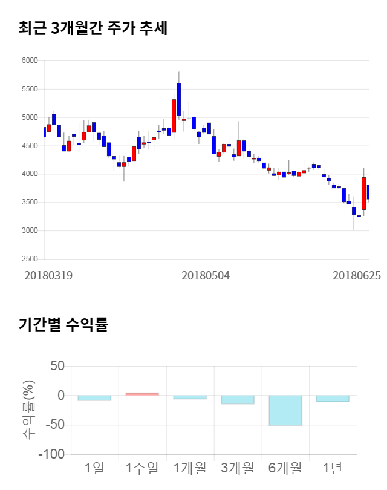The height and width of the screenshot is (490, 387).
Task: Click the 4000 price axis label
Action: point(30,174)
